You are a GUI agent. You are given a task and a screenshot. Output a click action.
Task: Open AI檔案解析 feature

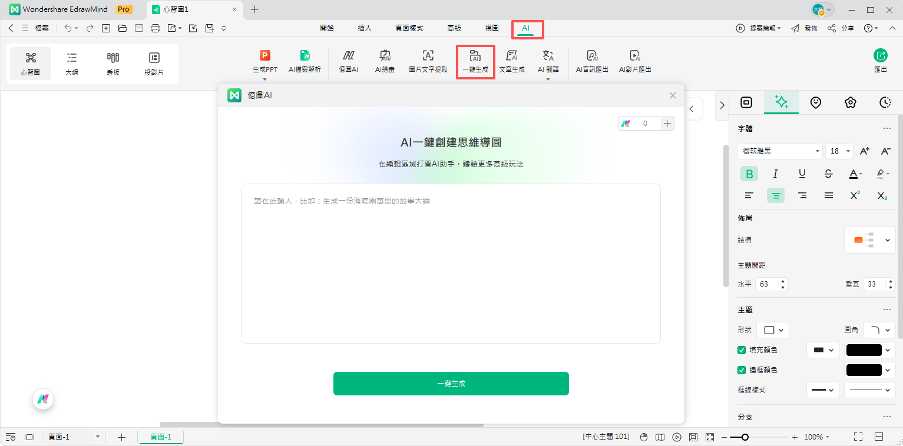coord(305,61)
